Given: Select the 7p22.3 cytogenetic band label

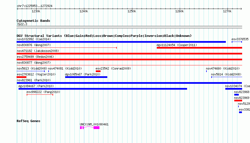Looking at the screenshot, I should point(22,24).
